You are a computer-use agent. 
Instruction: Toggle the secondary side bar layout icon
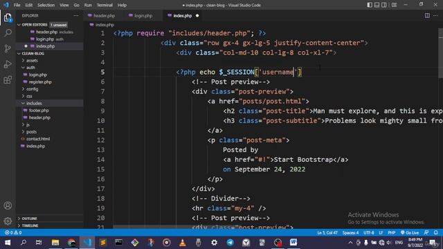pos(384,5)
